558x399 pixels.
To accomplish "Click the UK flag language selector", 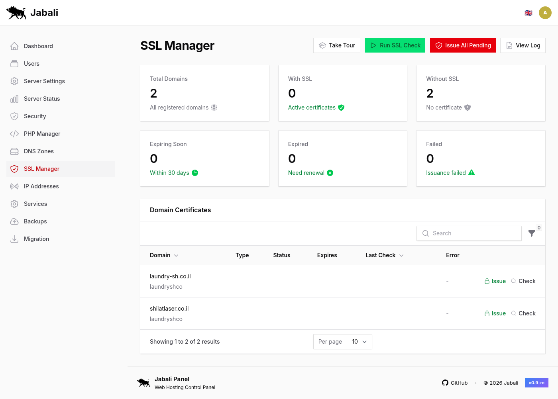I will click(x=529, y=12).
